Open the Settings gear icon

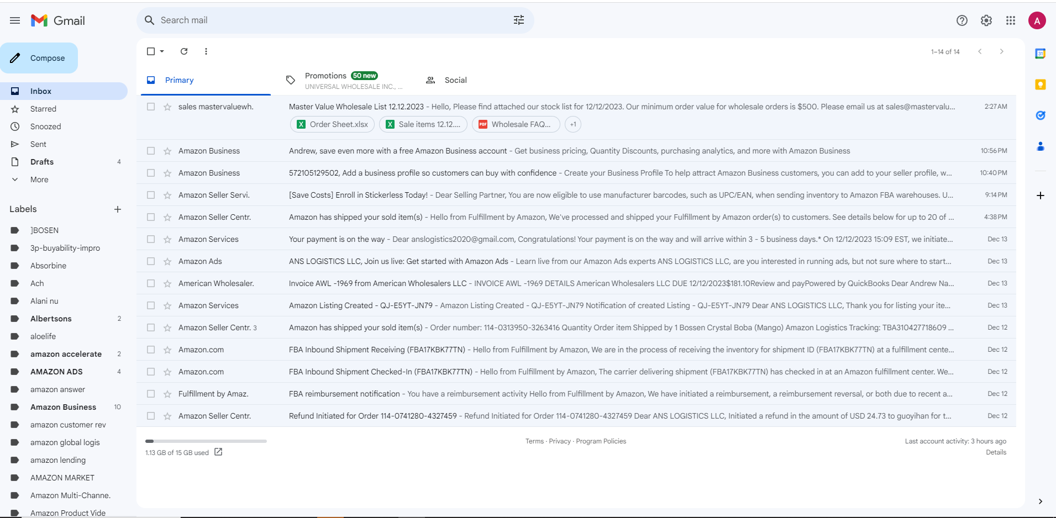(986, 20)
